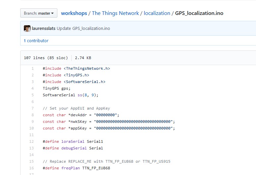Click the laurensslats avatar image

coord(27,29)
